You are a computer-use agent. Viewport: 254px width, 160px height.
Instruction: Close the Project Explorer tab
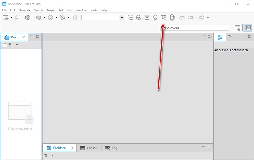23,37
